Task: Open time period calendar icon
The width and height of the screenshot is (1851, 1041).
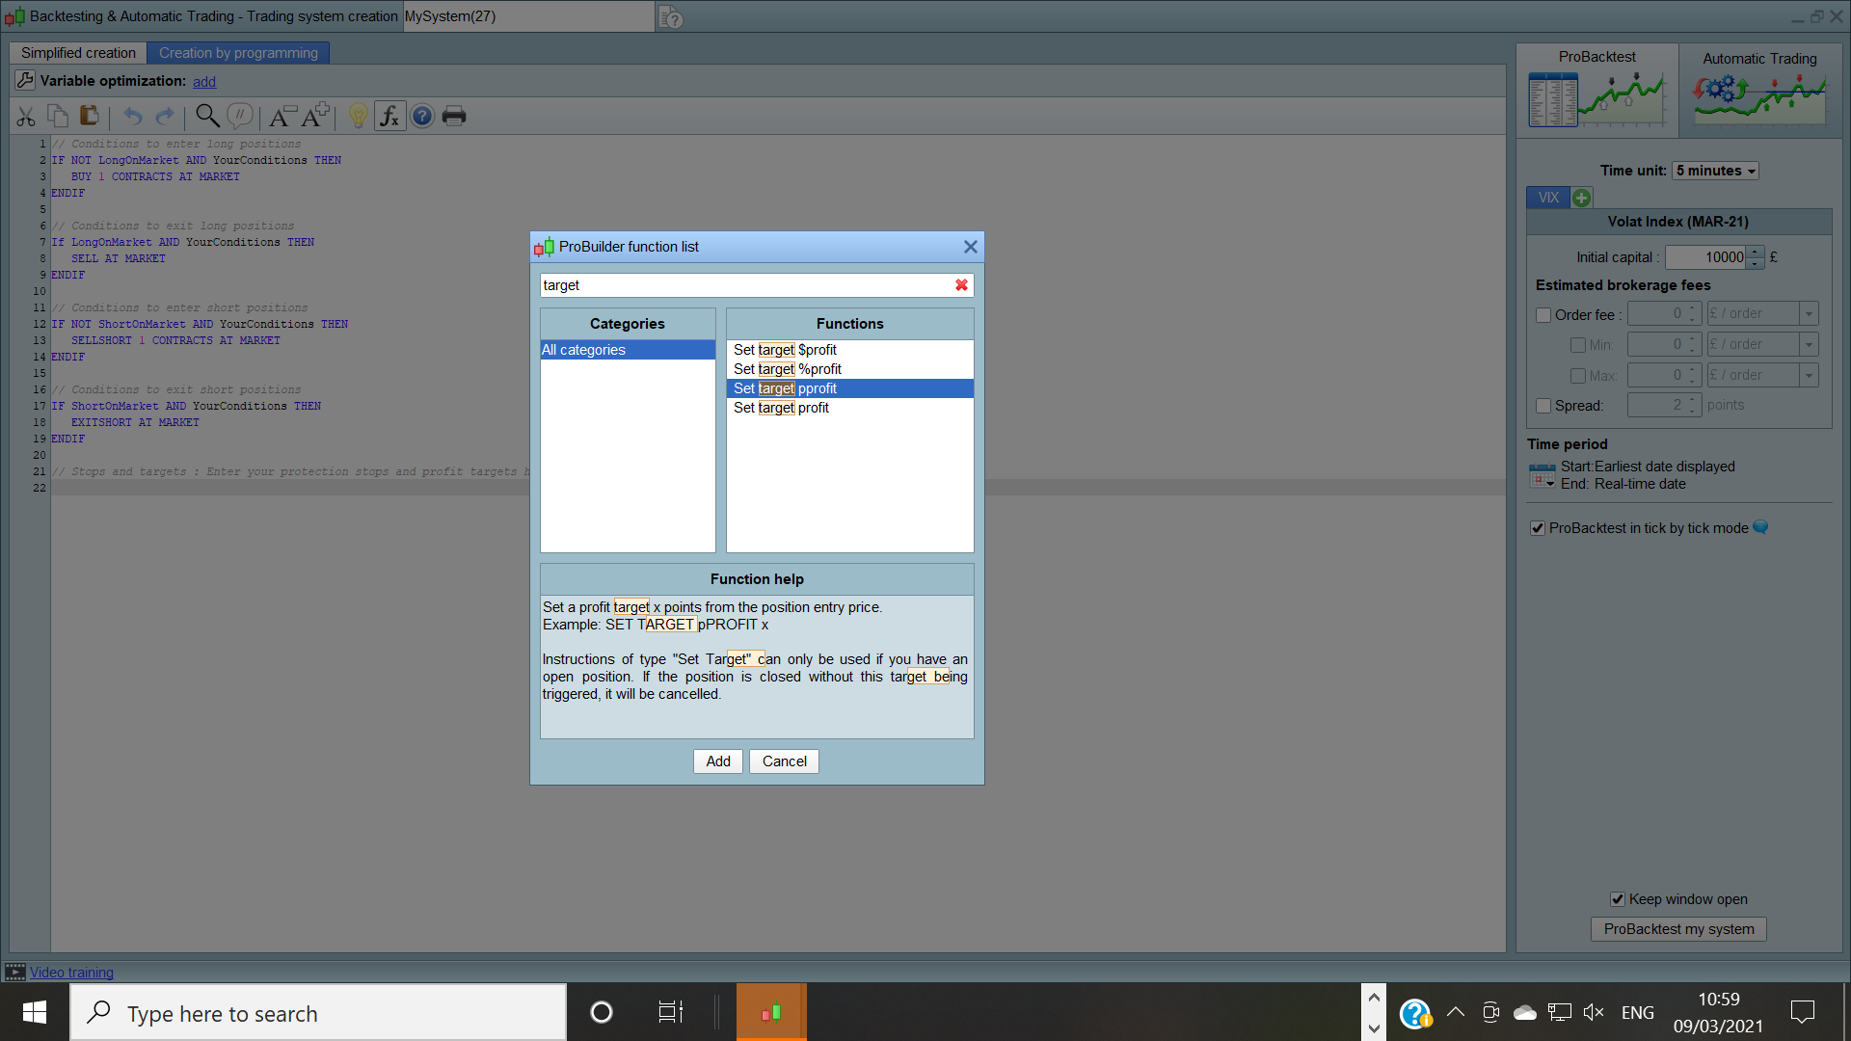Action: click(x=1542, y=475)
